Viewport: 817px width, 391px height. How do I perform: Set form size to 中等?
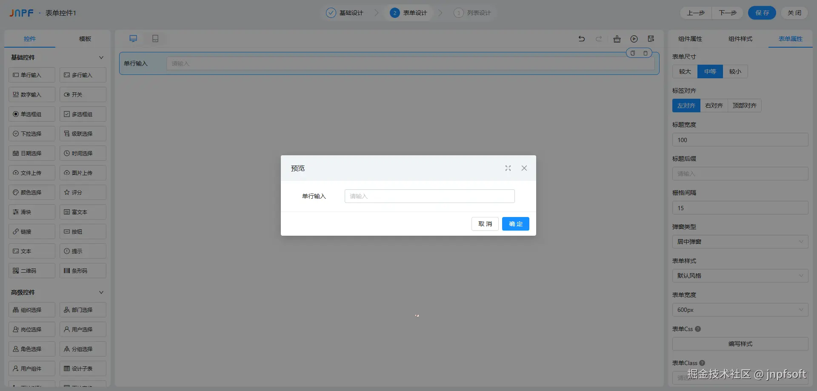pyautogui.click(x=710, y=71)
